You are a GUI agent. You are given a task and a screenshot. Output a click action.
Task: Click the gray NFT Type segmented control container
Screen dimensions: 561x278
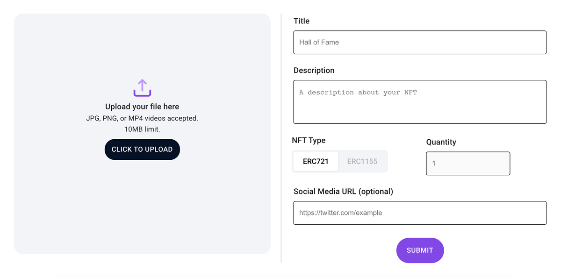click(x=340, y=161)
